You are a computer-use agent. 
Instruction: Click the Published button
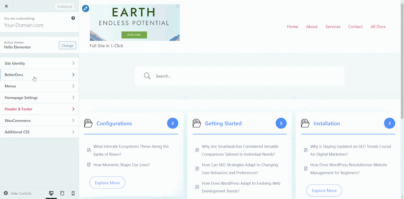coord(64,7)
